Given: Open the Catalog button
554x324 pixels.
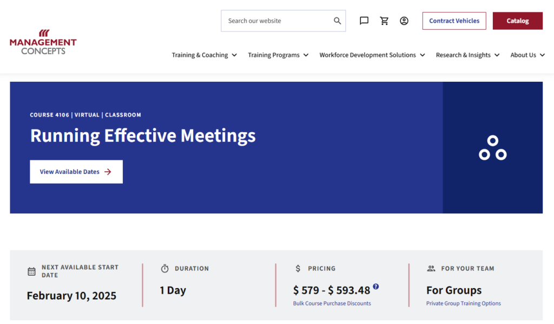Looking at the screenshot, I should [518, 21].
